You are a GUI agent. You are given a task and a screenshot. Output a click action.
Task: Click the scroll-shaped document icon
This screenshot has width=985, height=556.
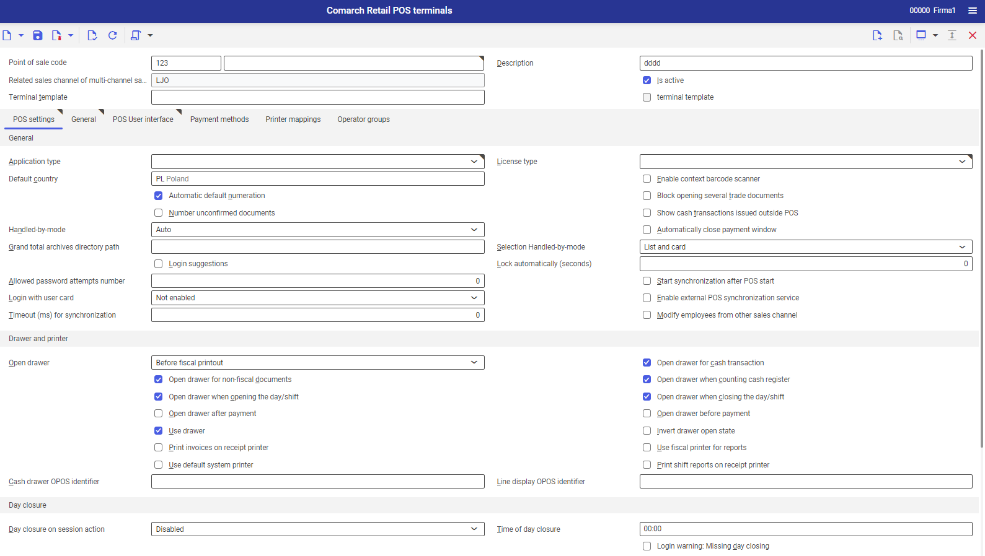click(136, 35)
